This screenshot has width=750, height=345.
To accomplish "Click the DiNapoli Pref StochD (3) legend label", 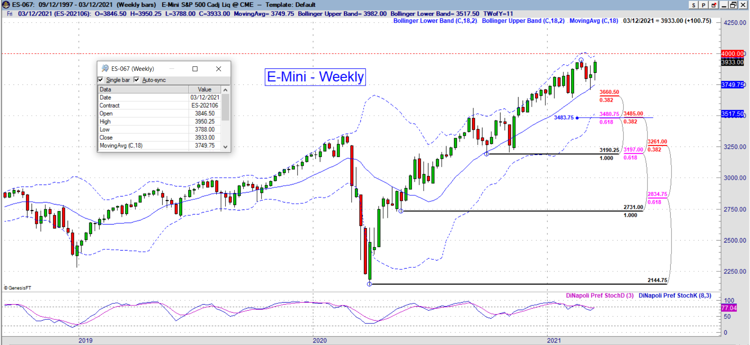I will [600, 295].
